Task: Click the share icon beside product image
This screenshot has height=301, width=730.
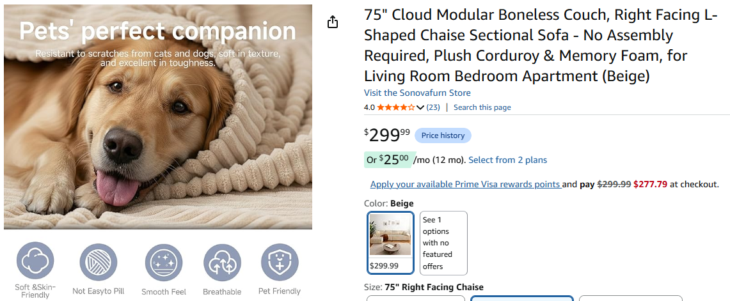Action: click(333, 22)
